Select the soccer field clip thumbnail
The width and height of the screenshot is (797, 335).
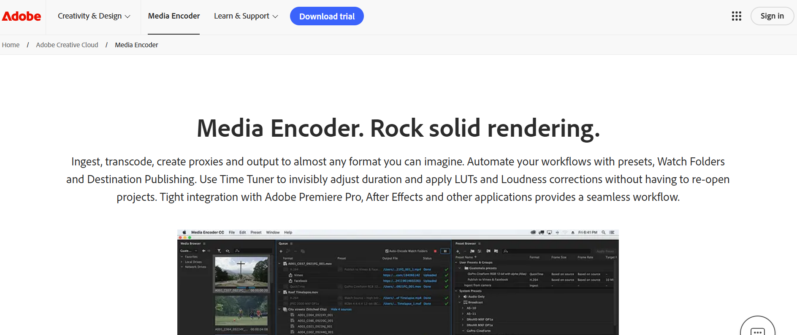point(241,310)
